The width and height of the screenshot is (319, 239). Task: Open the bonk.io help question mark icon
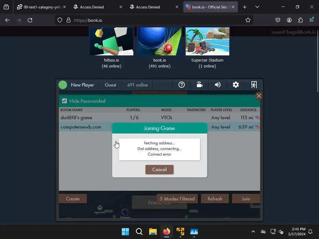click(182, 85)
